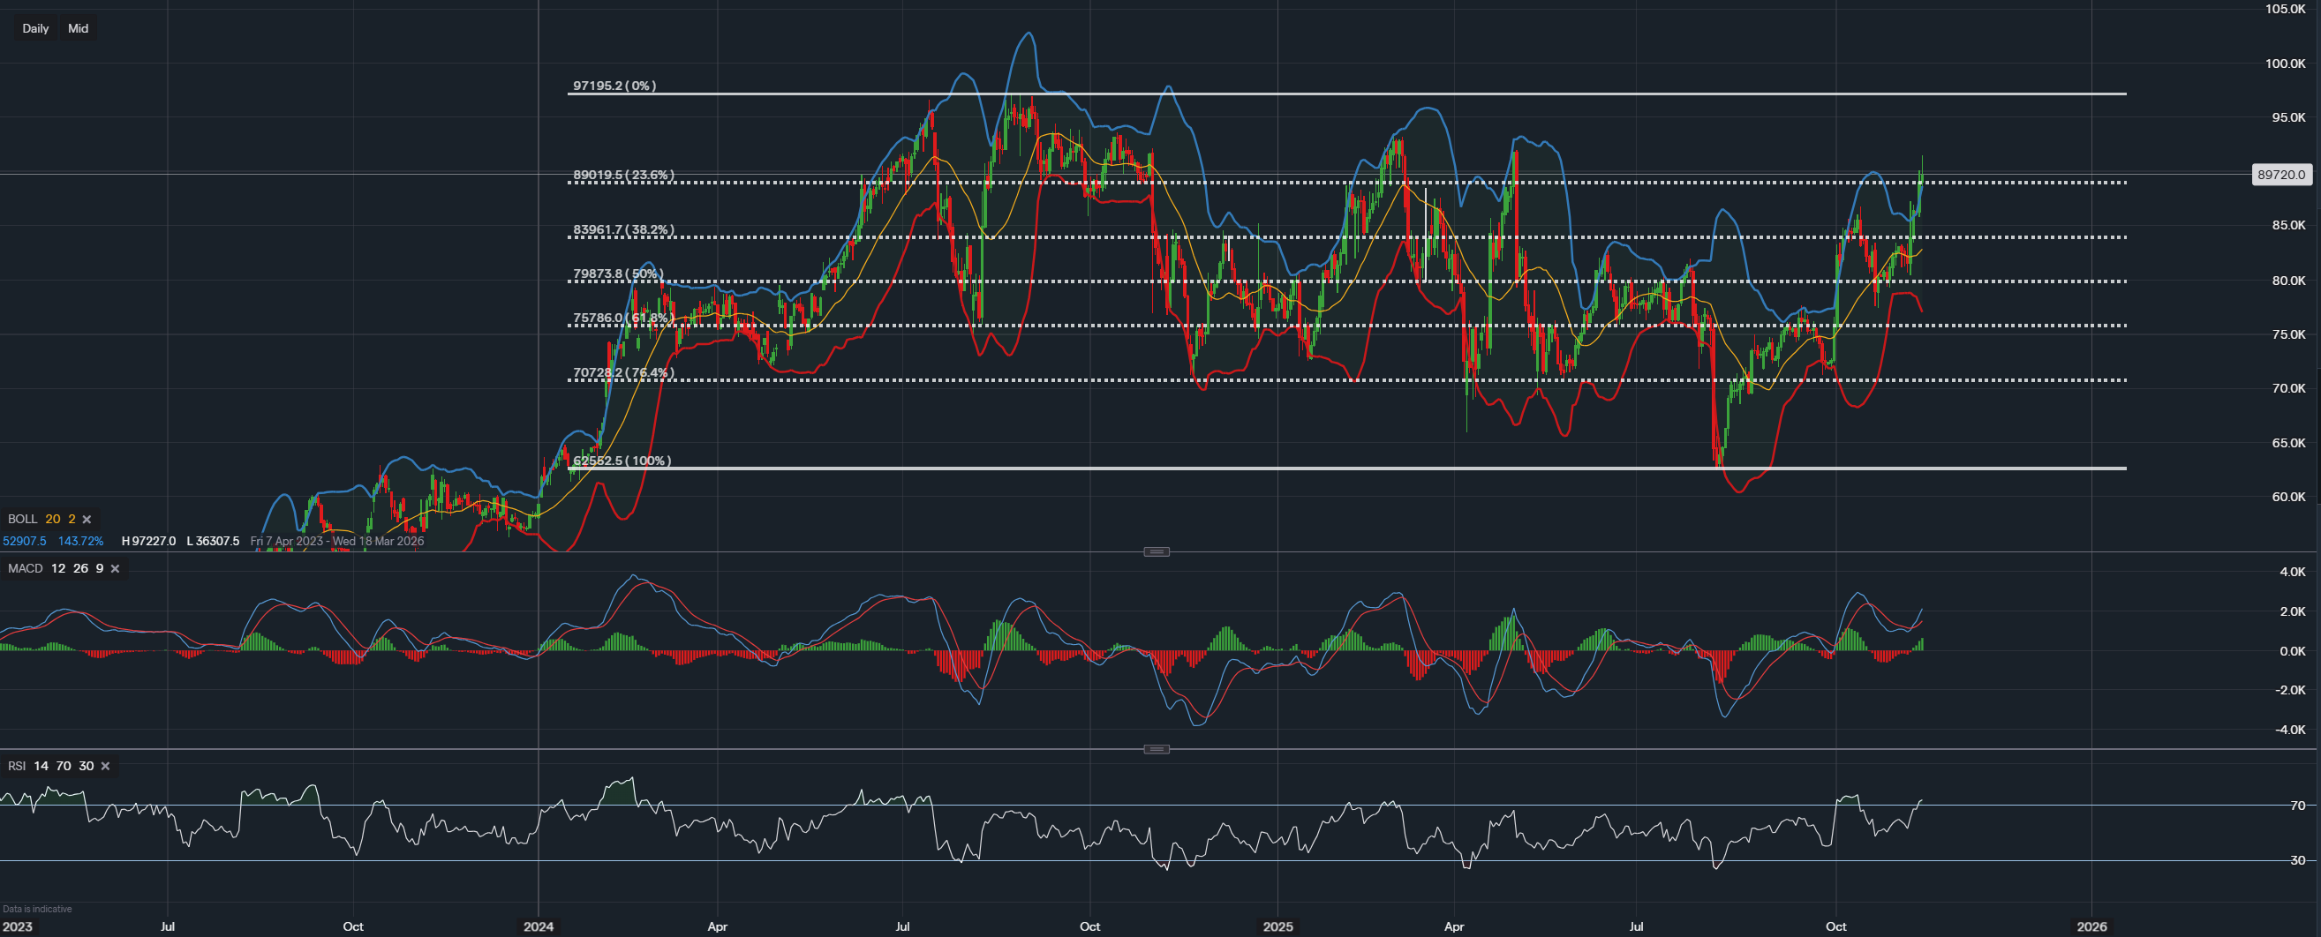Viewport: 2321px width, 937px height.
Task: Remove the RSI indicator using its X
Action: [x=105, y=766]
